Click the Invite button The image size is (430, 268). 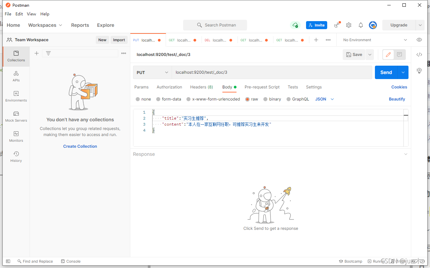316,25
